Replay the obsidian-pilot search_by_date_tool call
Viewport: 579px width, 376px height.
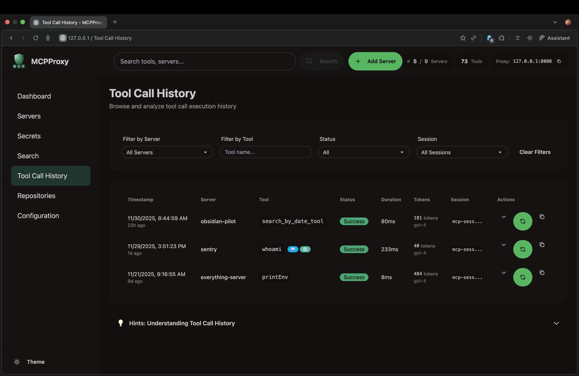(522, 221)
